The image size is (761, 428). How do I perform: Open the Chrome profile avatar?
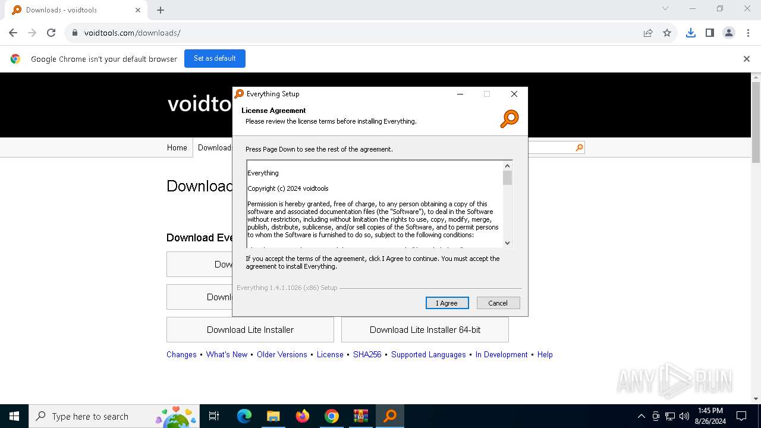tap(729, 33)
